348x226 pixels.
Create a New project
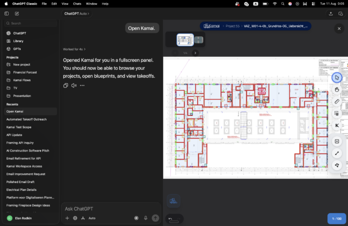(30, 64)
